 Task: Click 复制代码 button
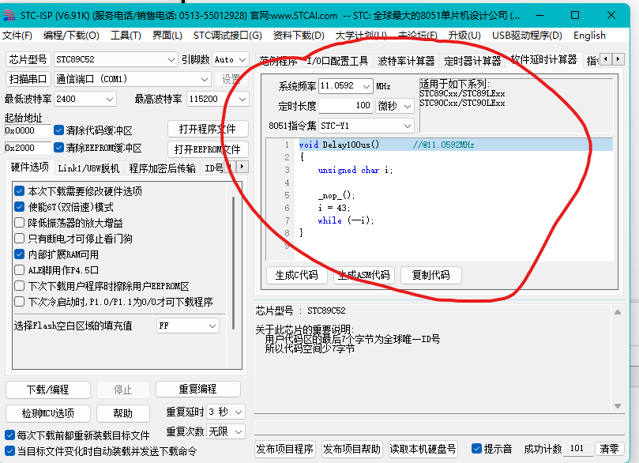[430, 275]
